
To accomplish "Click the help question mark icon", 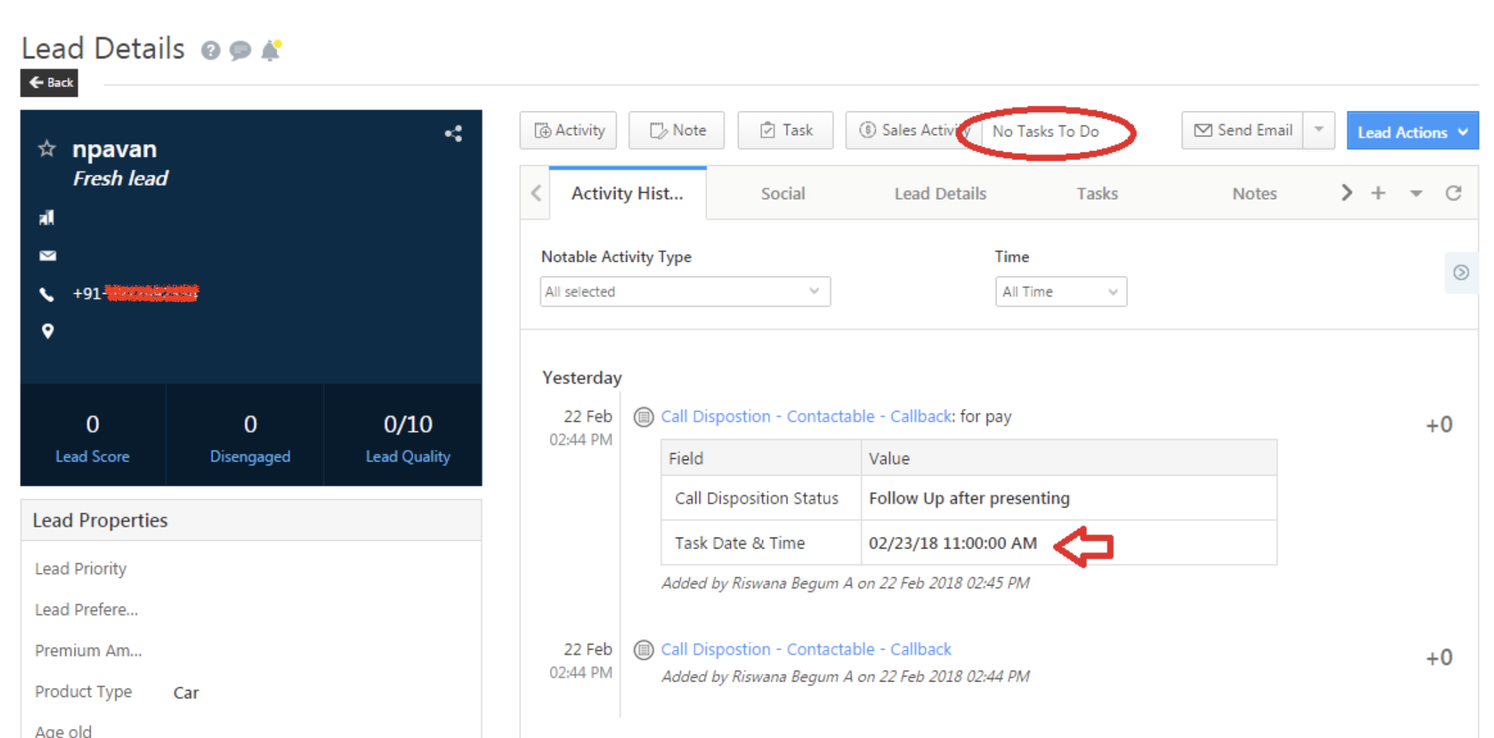I will click(x=210, y=50).
